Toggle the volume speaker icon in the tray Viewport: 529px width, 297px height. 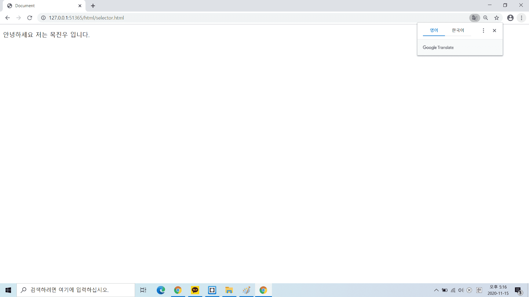(x=461, y=290)
